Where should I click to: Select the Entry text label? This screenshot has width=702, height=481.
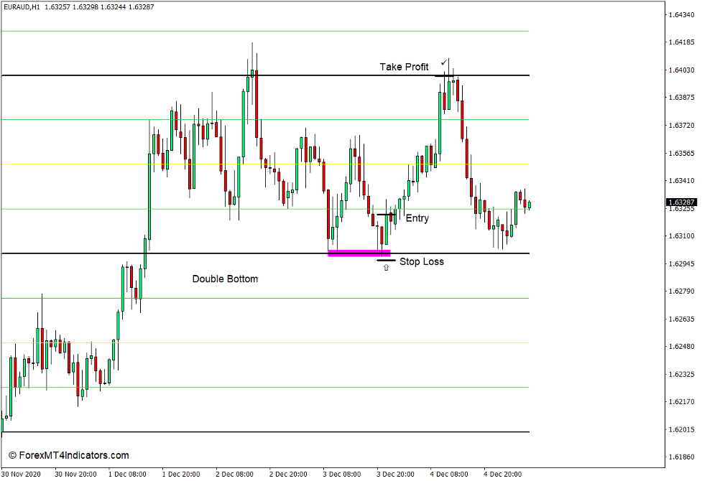click(x=418, y=218)
